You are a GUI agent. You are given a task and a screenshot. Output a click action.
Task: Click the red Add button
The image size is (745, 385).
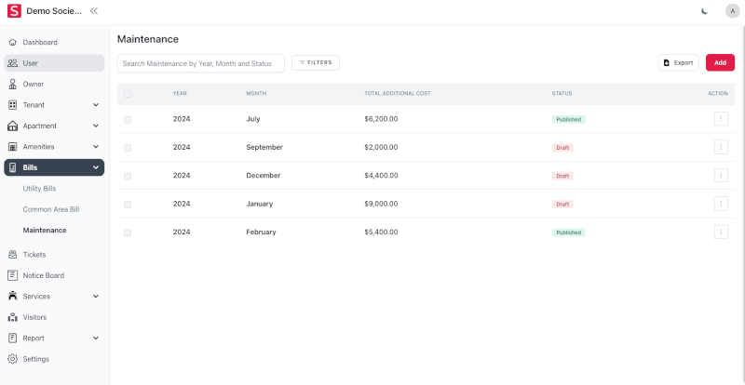coord(720,62)
